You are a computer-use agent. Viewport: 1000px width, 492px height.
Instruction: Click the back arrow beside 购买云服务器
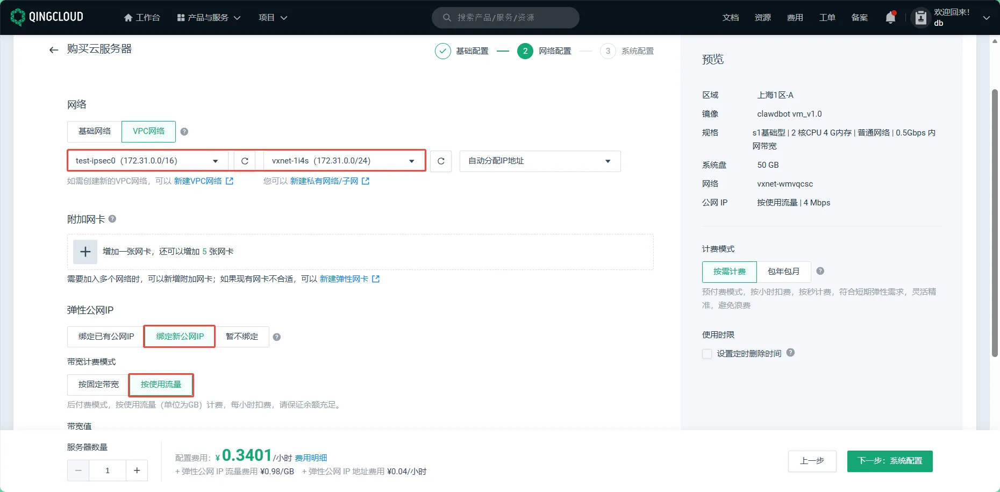click(x=53, y=50)
